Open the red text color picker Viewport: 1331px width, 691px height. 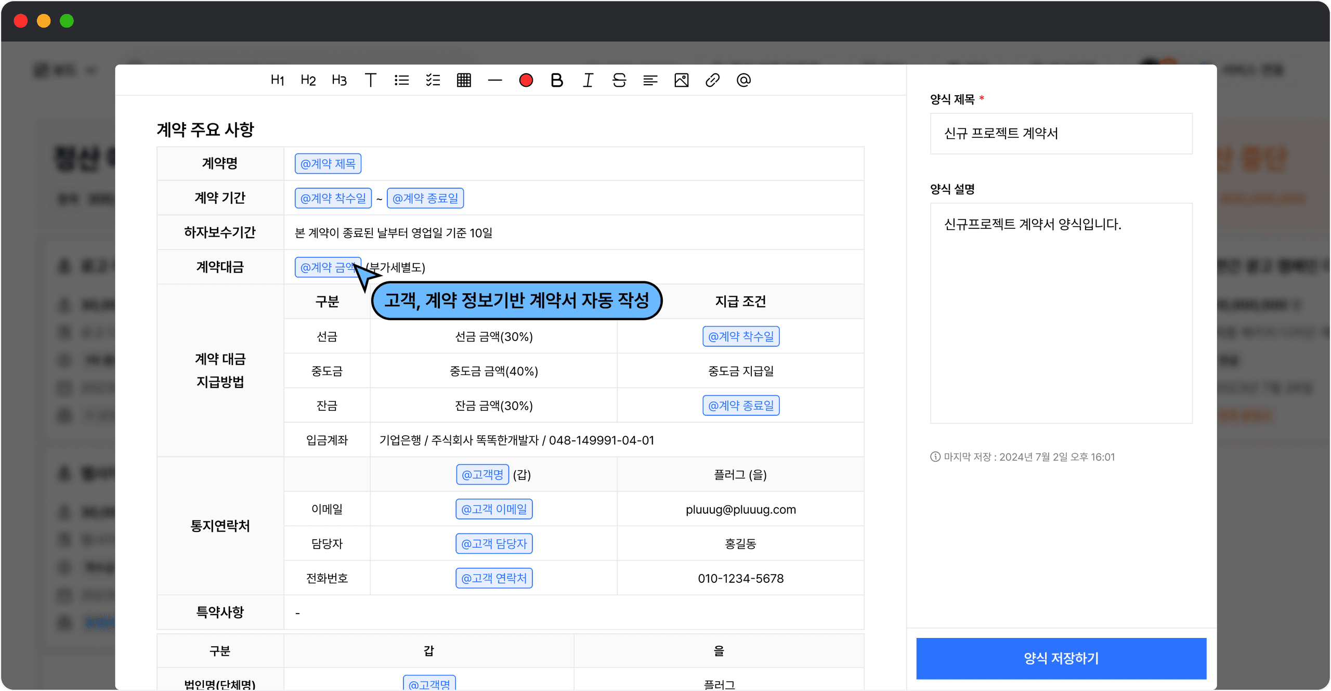tap(526, 80)
